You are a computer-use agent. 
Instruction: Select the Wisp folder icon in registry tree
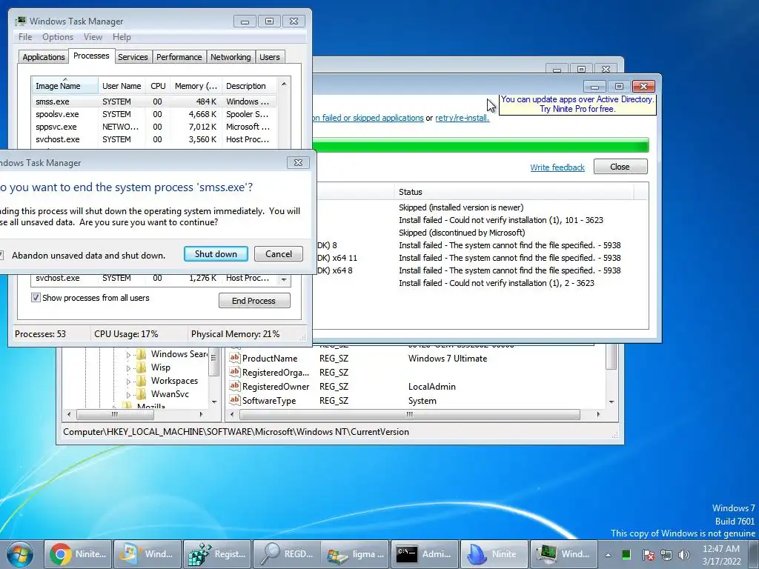[142, 367]
